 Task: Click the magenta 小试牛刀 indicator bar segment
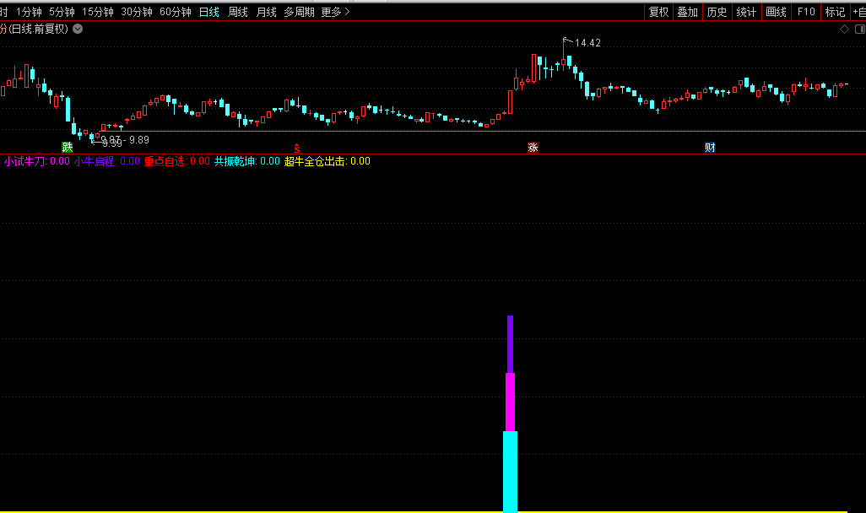(510, 402)
